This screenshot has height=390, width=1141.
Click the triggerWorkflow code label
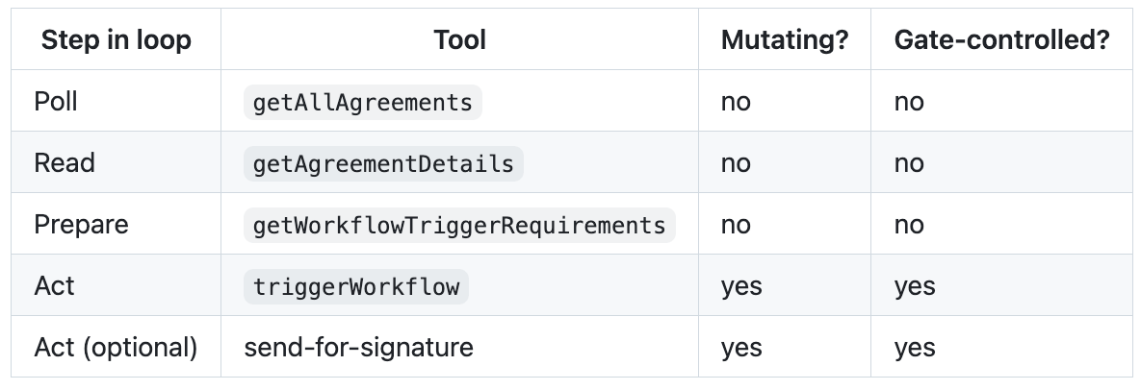pos(356,286)
